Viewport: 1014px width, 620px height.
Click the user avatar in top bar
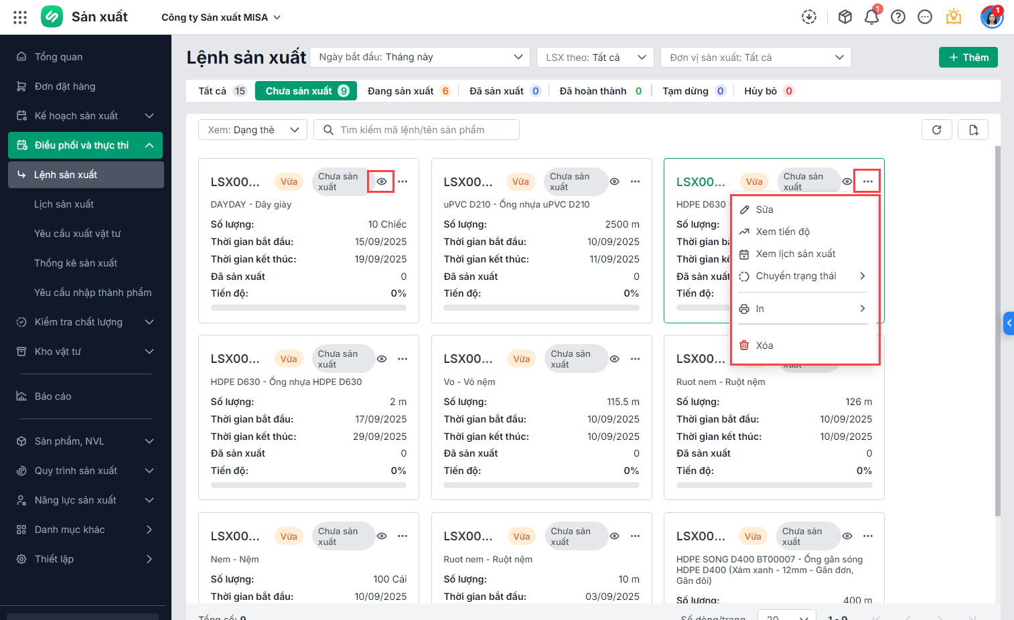click(x=991, y=17)
